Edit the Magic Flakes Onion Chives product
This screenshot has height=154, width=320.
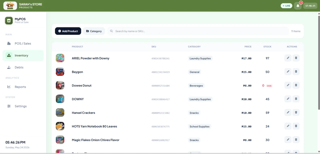(x=288, y=140)
